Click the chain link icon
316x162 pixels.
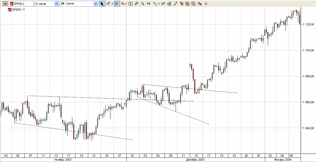200,4
